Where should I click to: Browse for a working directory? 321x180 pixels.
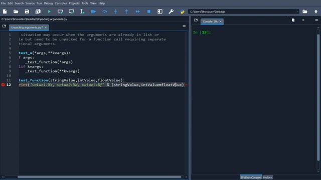tap(305, 11)
